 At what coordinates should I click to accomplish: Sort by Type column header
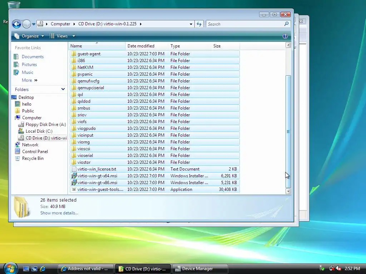[x=189, y=46]
